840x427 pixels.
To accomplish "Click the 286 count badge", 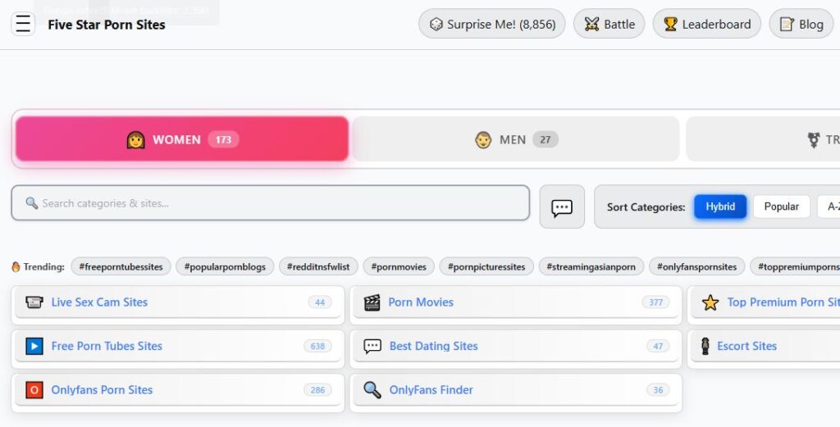I will pos(317,390).
